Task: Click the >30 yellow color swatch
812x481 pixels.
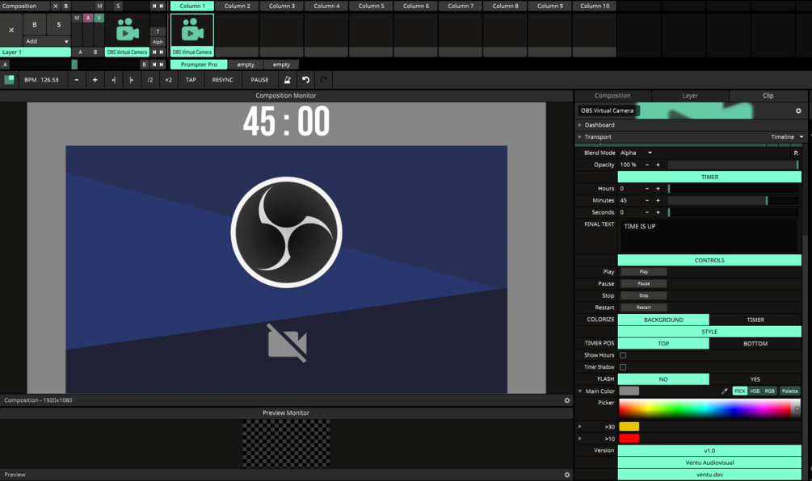Action: [629, 427]
